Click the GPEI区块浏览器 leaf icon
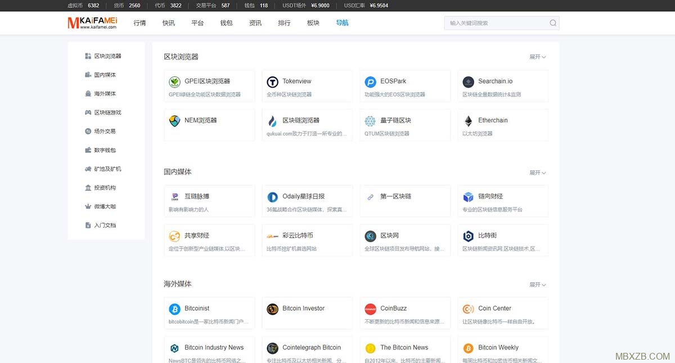 [x=175, y=82]
